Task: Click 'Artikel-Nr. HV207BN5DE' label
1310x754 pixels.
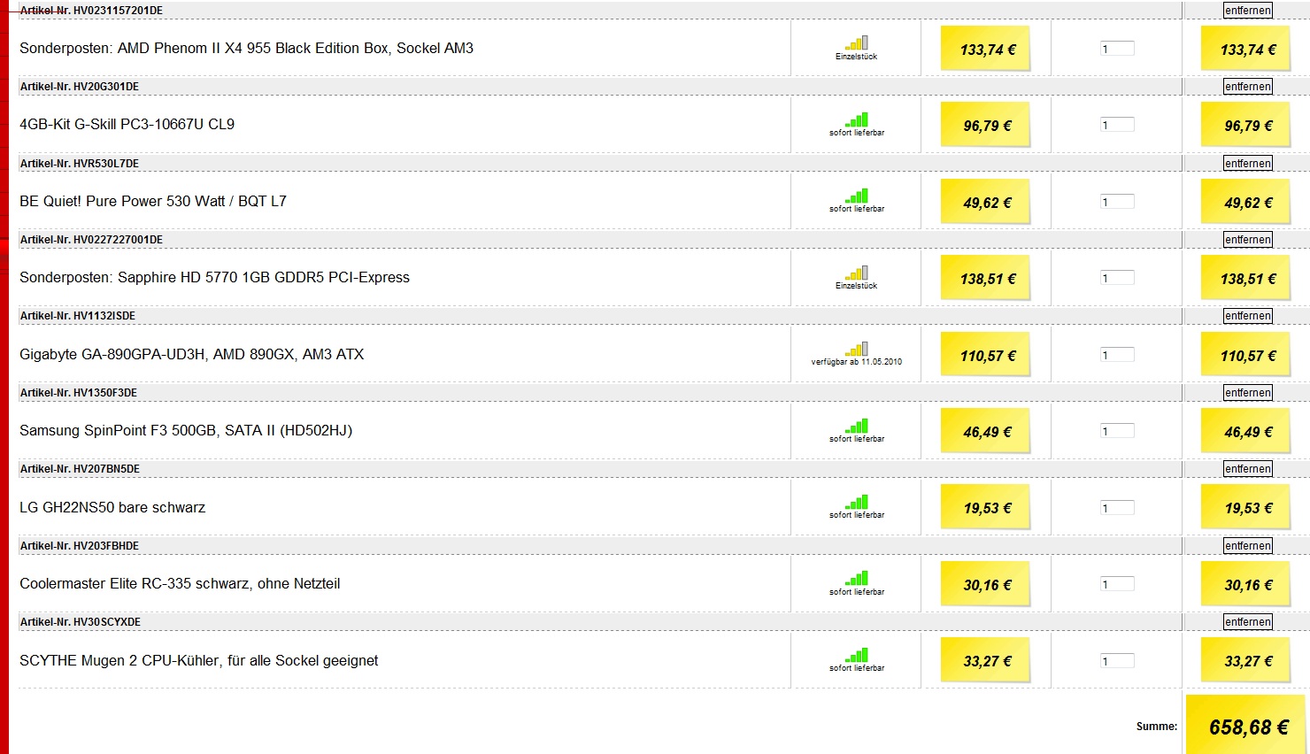Action: 80,469
